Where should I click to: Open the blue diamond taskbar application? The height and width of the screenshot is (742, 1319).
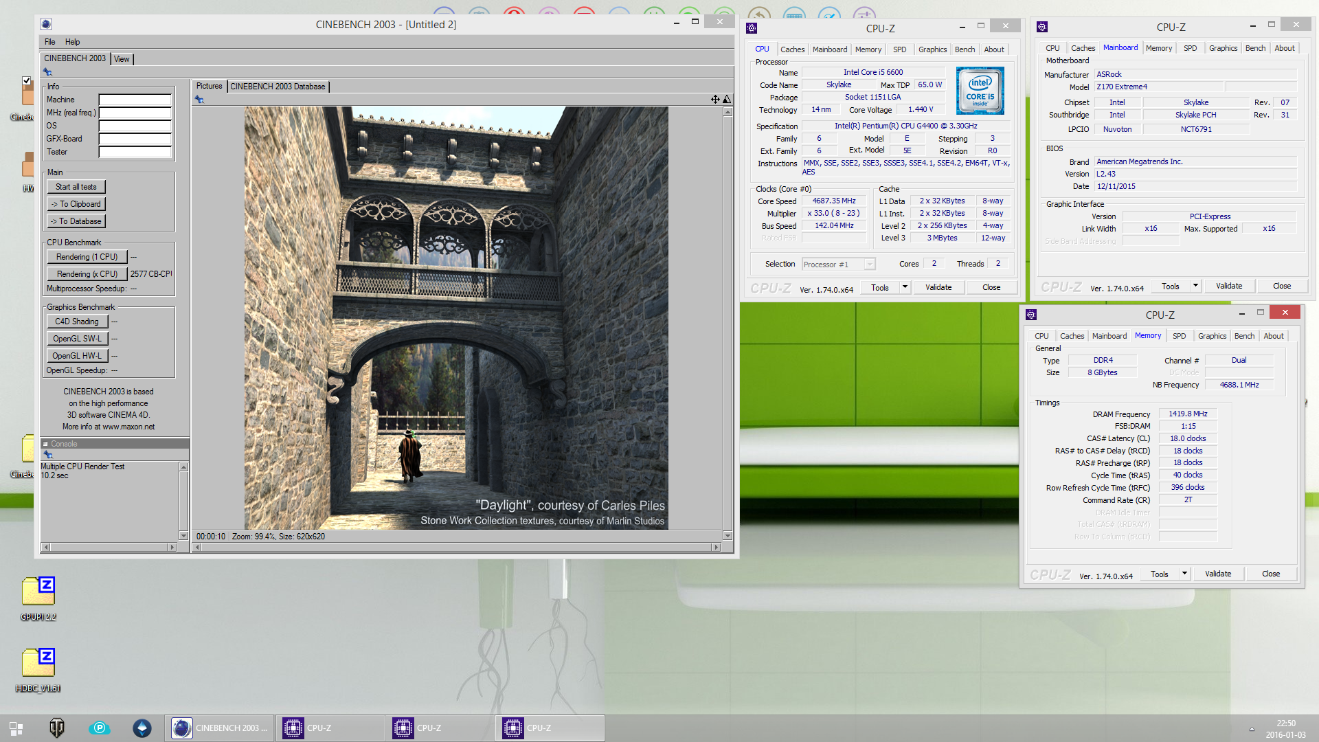pos(142,728)
